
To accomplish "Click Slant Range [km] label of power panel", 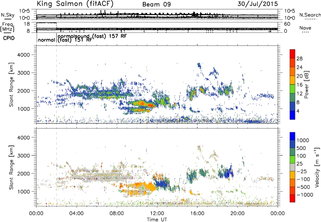I will pyautogui.click(x=11, y=85).
